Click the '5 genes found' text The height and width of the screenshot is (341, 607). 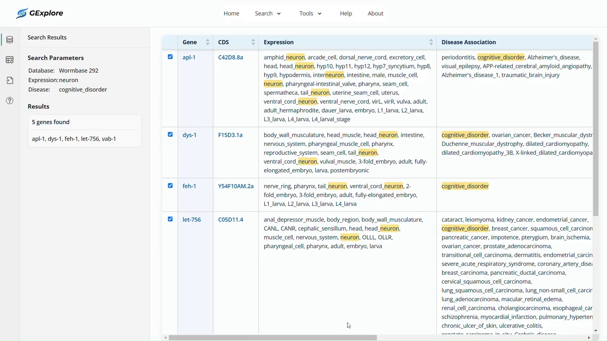51,122
